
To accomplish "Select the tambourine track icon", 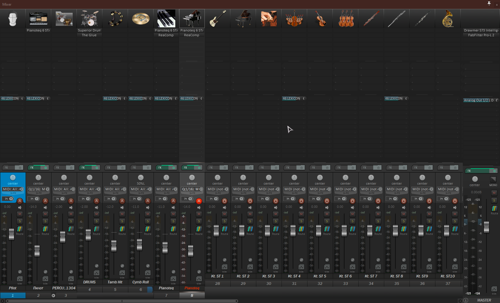I will tap(115, 18).
